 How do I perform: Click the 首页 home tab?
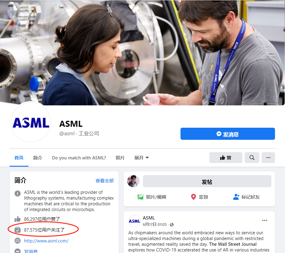(x=19, y=158)
